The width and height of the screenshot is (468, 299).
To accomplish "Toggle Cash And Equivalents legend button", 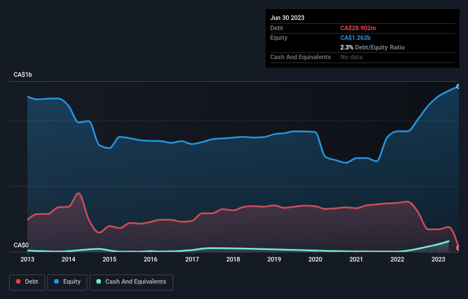I will coord(131,282).
